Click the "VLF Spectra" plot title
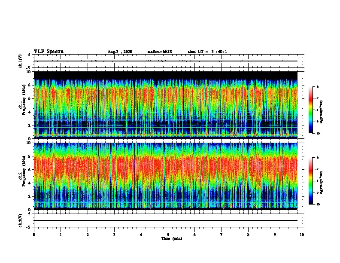Image resolution: width=340 pixels, height=263 pixels. 49,52
